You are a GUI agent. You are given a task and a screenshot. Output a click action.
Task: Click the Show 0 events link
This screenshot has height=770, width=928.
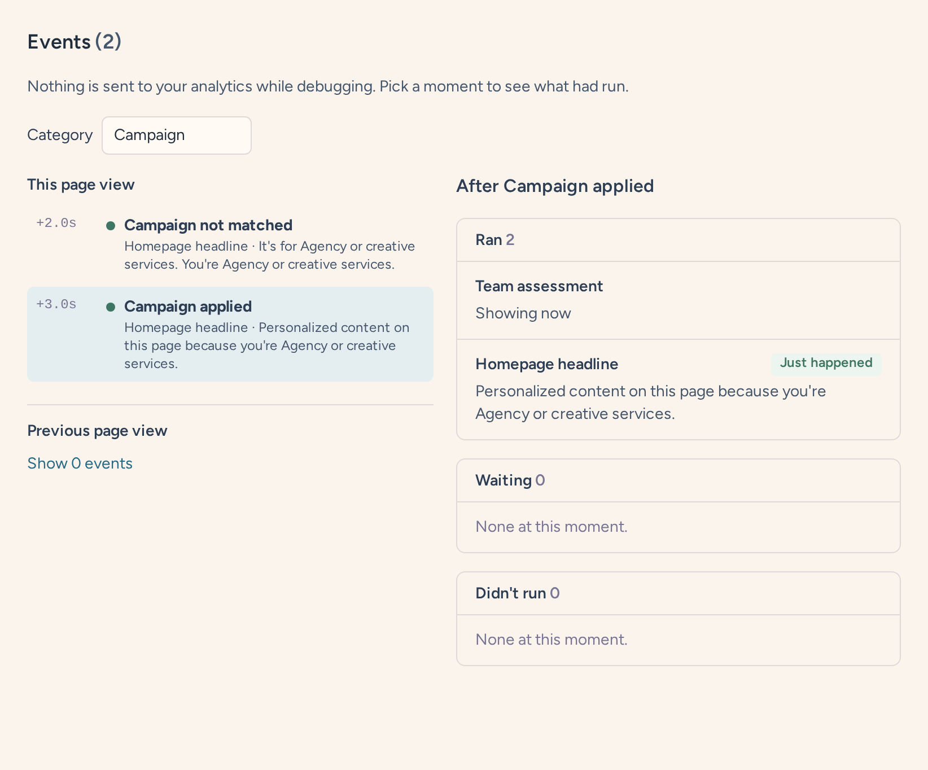(80, 463)
